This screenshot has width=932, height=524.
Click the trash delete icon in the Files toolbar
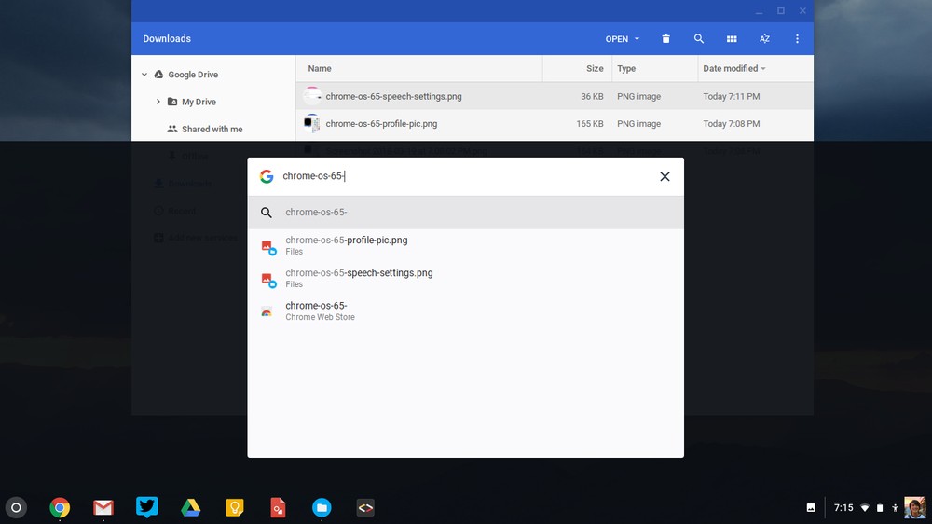pos(665,38)
